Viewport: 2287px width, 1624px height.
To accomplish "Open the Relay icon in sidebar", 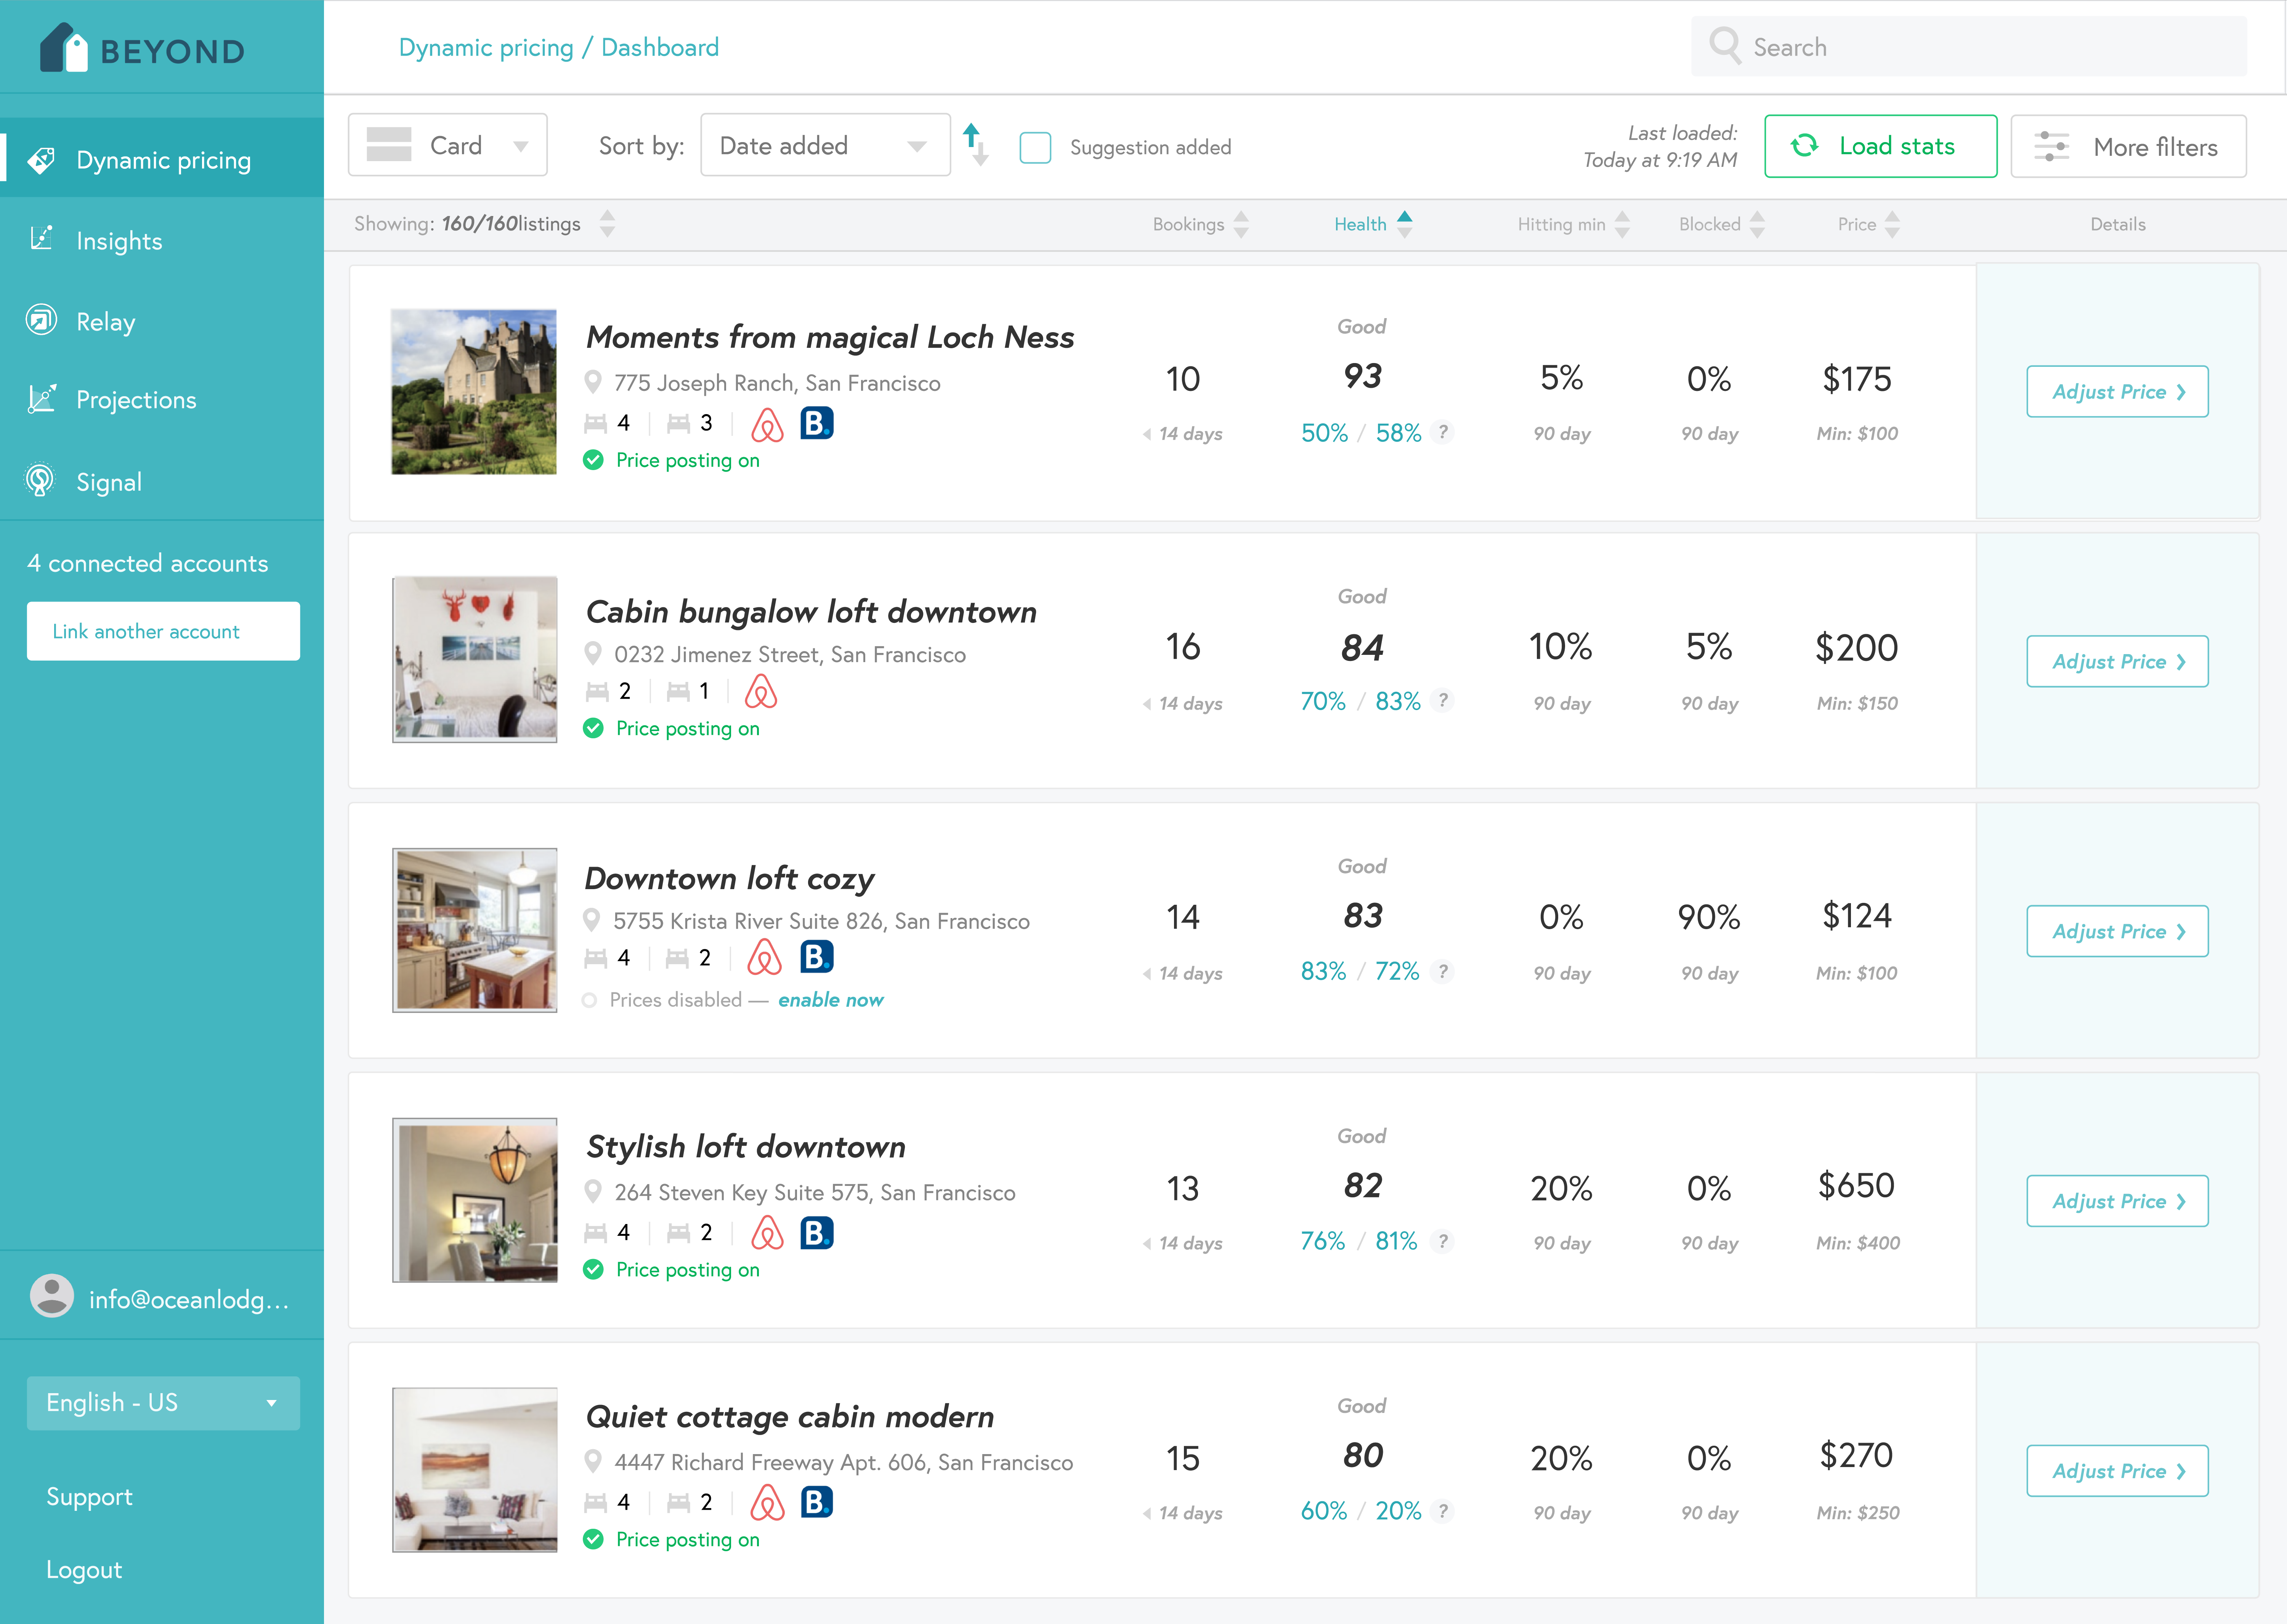I will (41, 320).
